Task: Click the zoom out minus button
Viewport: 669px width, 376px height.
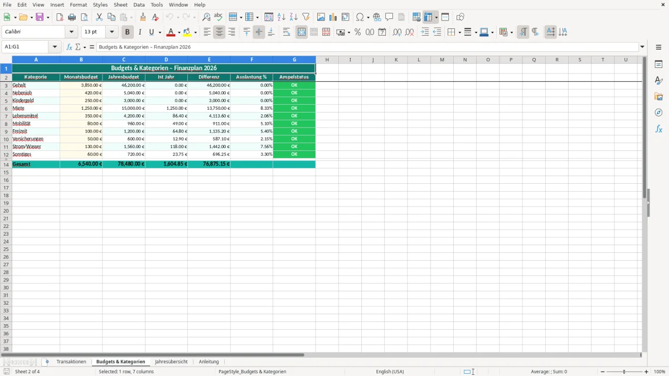Action: click(x=603, y=372)
